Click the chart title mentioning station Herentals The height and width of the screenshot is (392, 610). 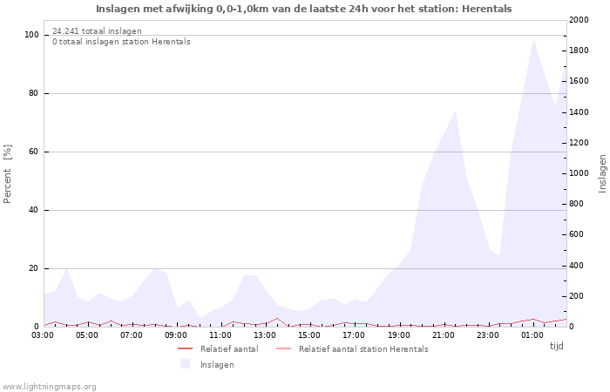pyautogui.click(x=304, y=9)
